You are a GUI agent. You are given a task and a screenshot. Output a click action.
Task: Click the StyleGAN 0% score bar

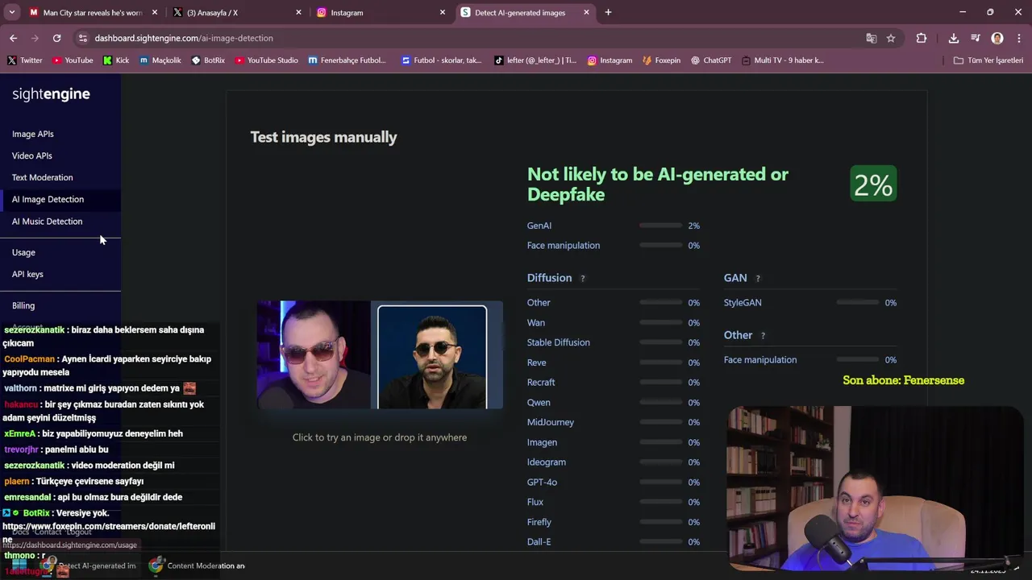point(858,303)
